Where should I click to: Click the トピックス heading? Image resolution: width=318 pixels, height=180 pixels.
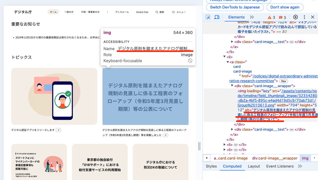tap(21, 57)
